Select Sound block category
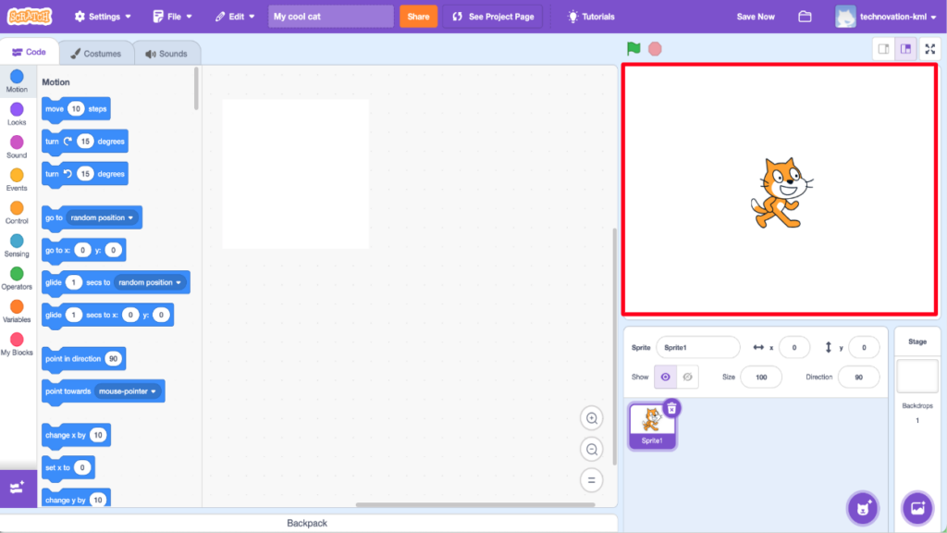The image size is (947, 533). click(17, 147)
